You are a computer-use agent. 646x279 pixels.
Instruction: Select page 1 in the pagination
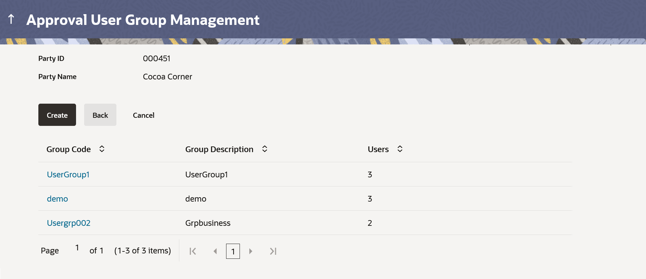[x=233, y=251]
